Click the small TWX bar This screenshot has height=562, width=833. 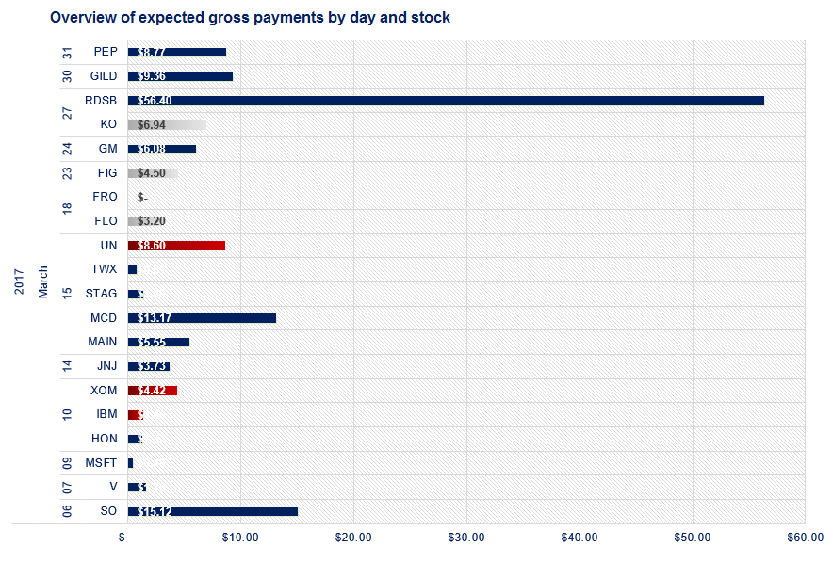(x=132, y=270)
